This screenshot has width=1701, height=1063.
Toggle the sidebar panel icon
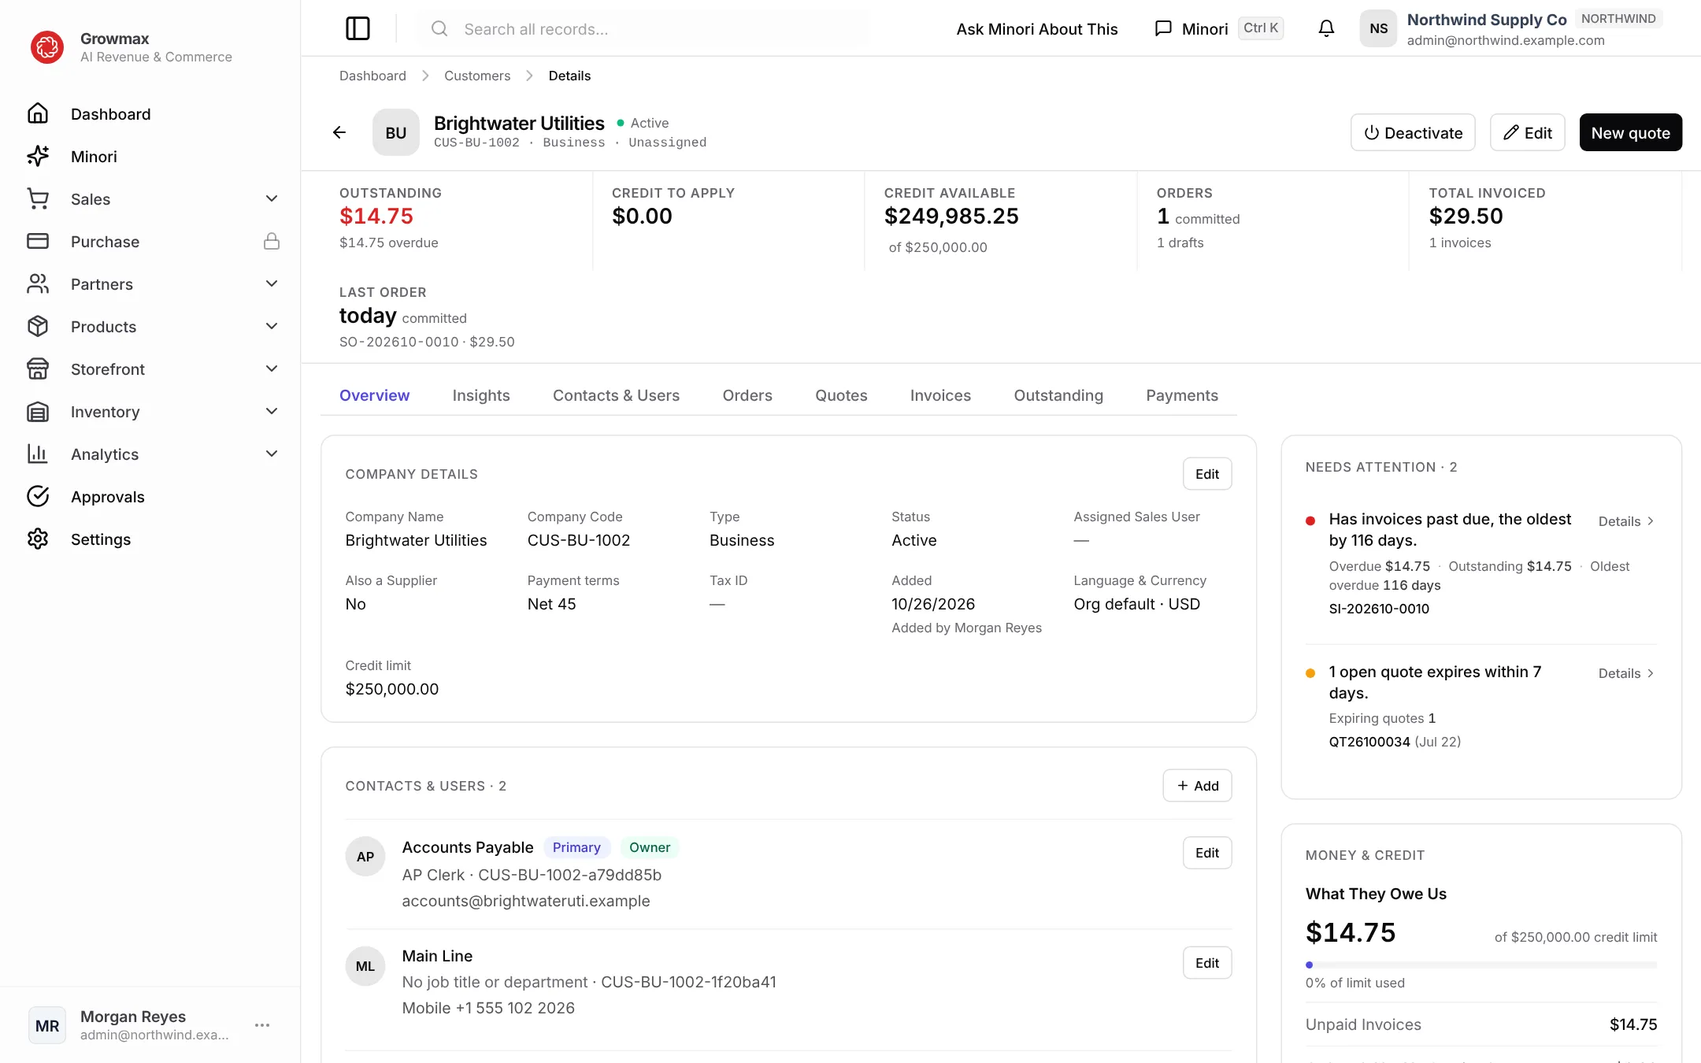coord(358,28)
